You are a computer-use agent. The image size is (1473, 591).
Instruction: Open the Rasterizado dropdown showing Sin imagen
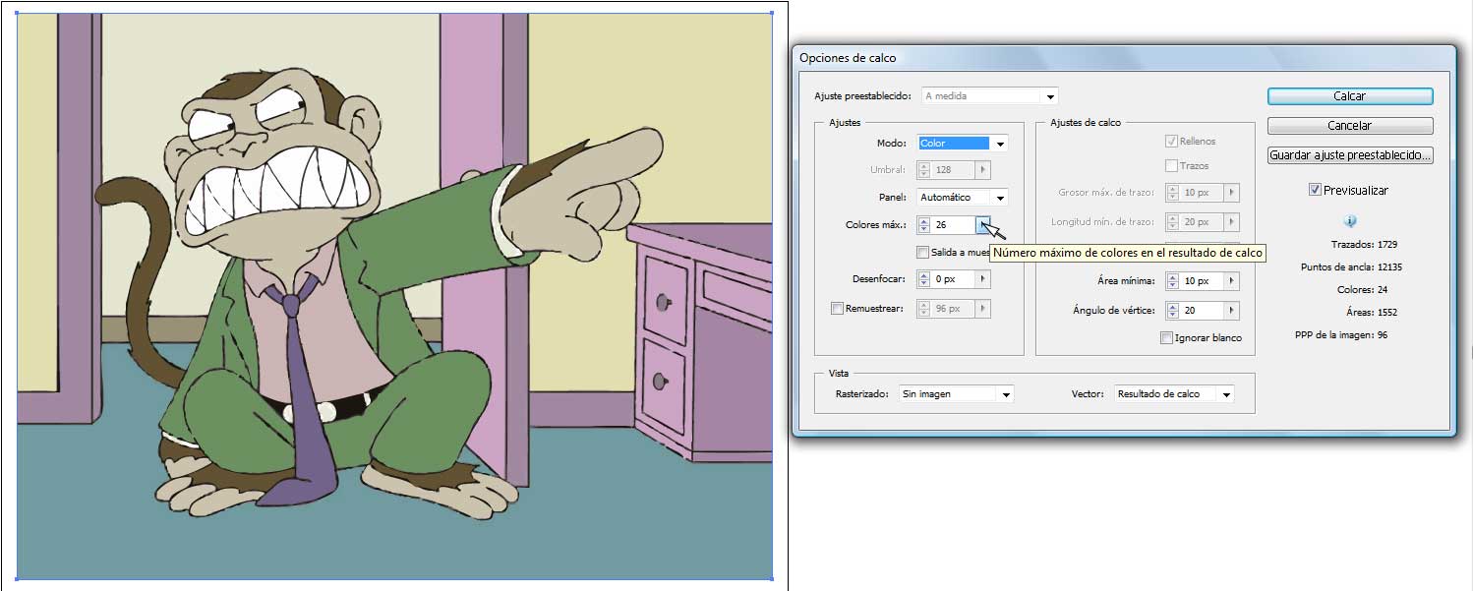click(x=957, y=394)
